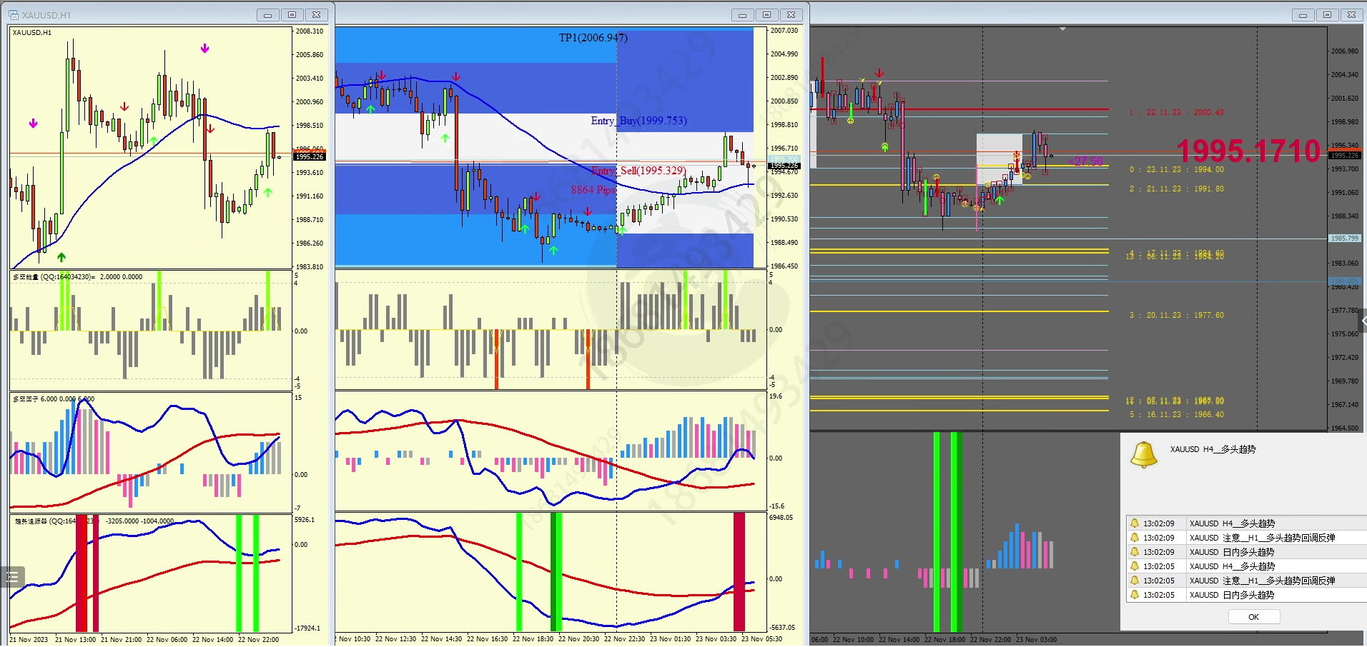Click the large red 1995.1710 price readout
Image resolution: width=1367 pixels, height=647 pixels.
pos(1248,151)
